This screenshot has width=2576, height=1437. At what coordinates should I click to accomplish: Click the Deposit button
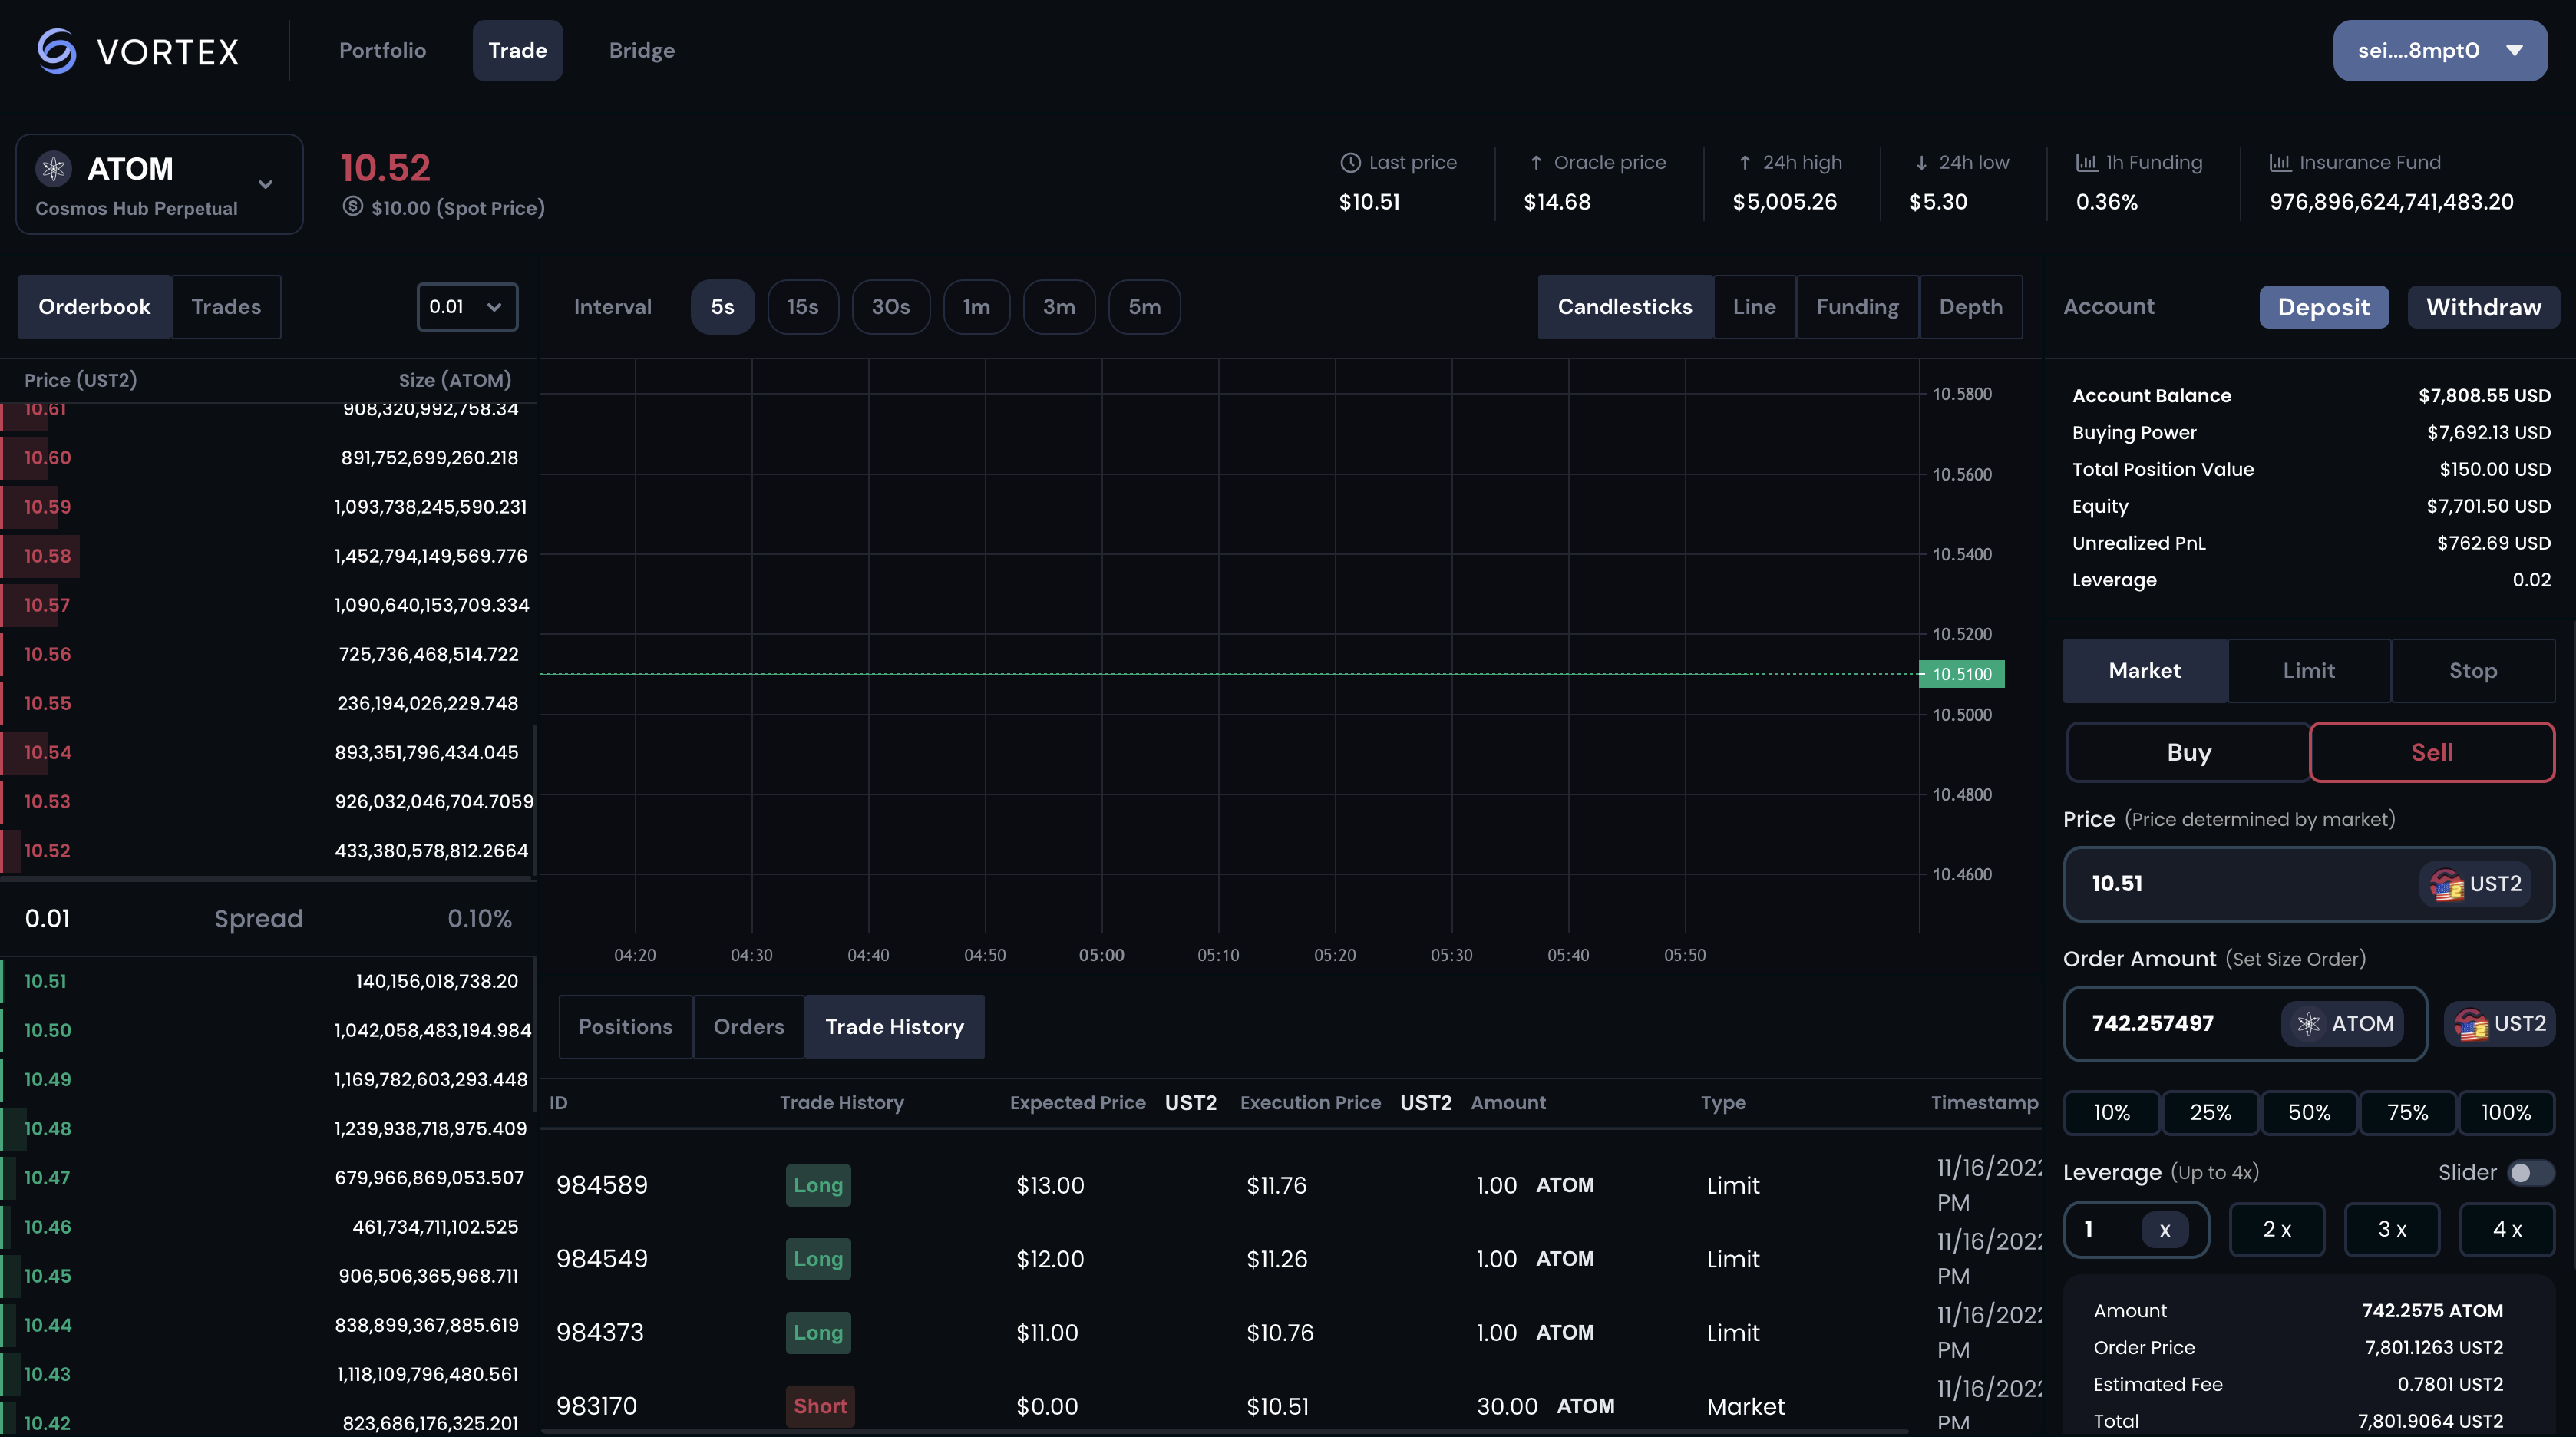pyautogui.click(x=2323, y=307)
